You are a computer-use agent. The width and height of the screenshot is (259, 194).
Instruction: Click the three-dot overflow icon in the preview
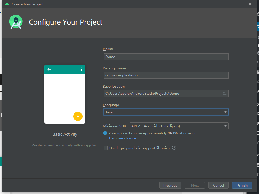(81, 69)
